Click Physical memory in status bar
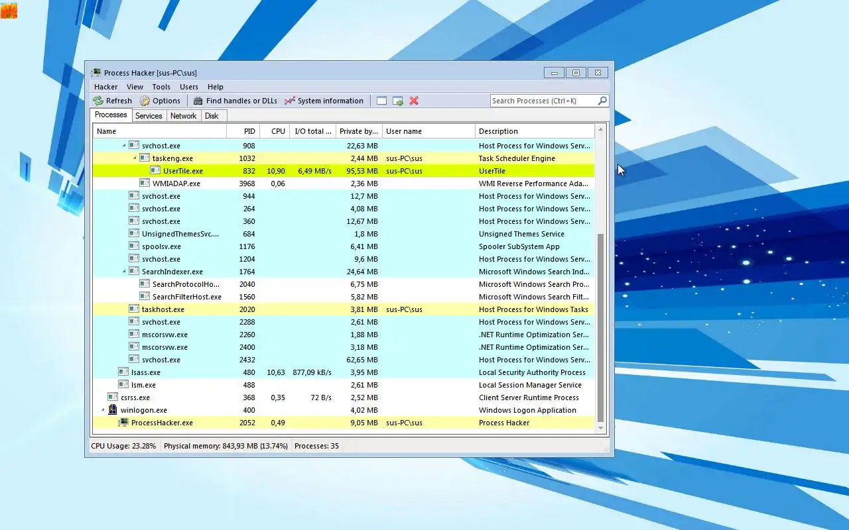 coord(226,446)
